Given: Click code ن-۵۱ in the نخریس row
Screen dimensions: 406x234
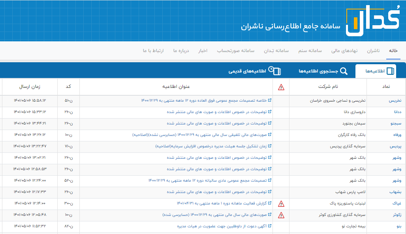Looking at the screenshot, I should tap(69, 101).
